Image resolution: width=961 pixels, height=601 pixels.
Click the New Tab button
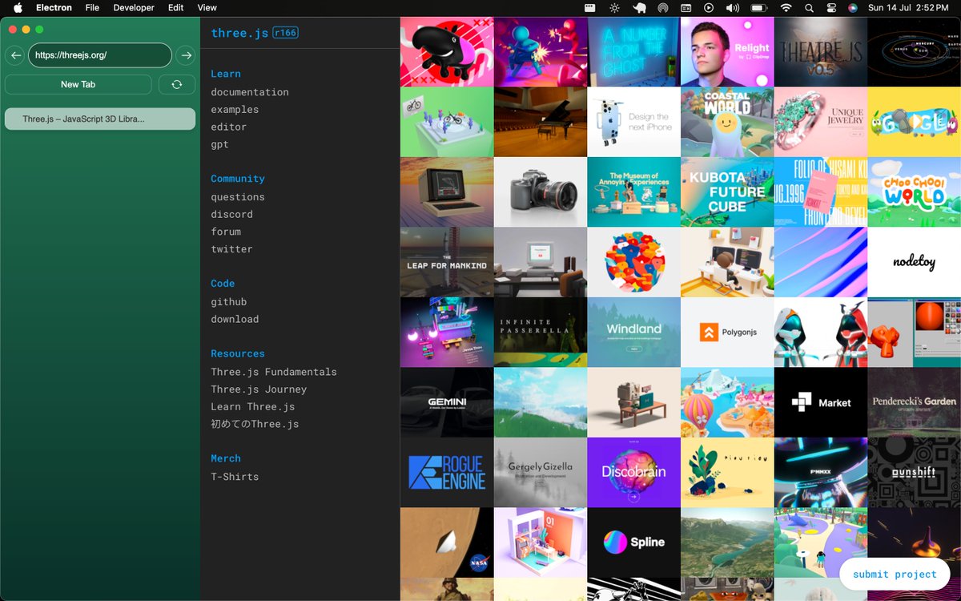(78, 84)
